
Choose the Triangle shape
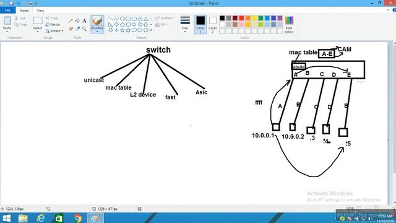pyautogui.click(x=146, y=19)
